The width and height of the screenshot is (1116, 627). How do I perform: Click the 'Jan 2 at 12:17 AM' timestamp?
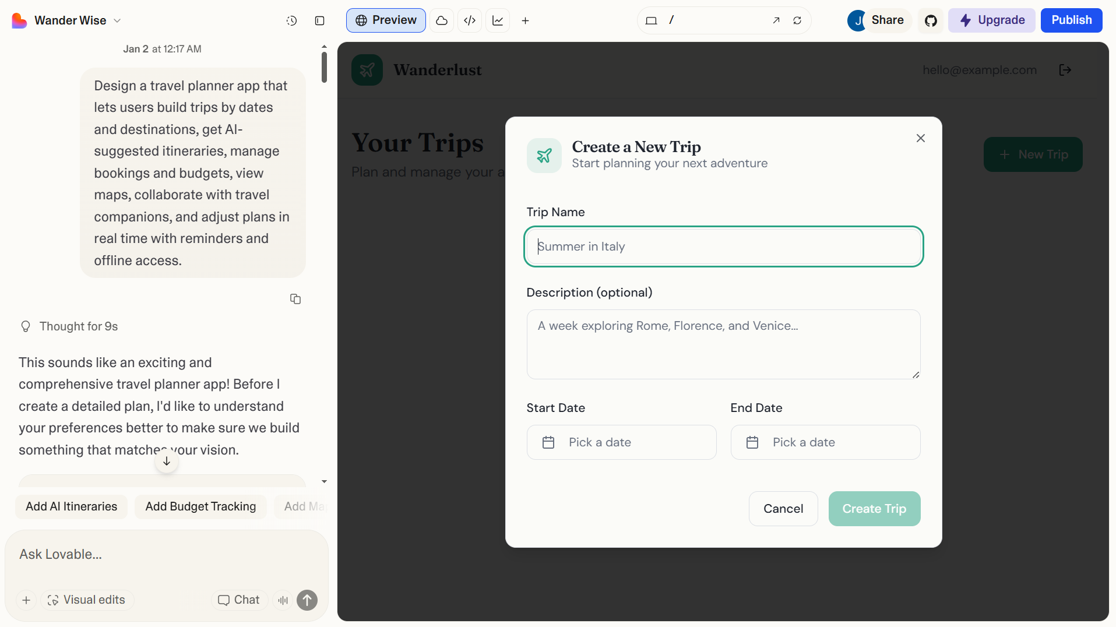coord(162,49)
